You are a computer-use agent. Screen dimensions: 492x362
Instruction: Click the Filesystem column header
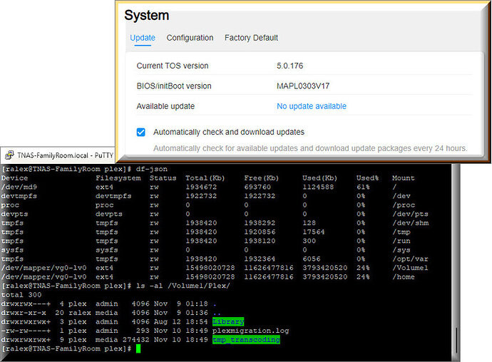(x=118, y=178)
